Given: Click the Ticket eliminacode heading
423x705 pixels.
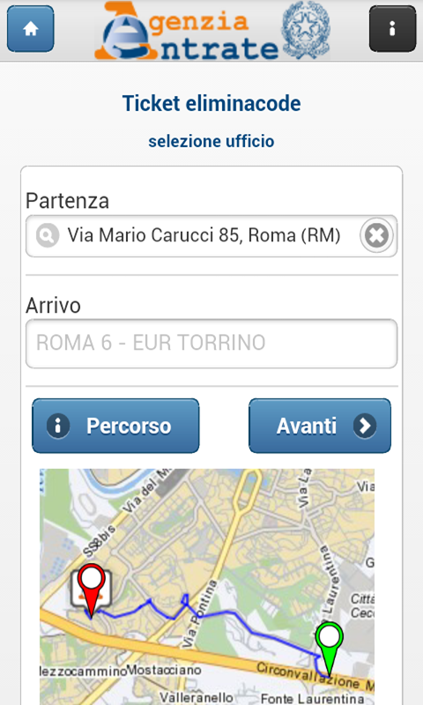Looking at the screenshot, I should click(211, 103).
